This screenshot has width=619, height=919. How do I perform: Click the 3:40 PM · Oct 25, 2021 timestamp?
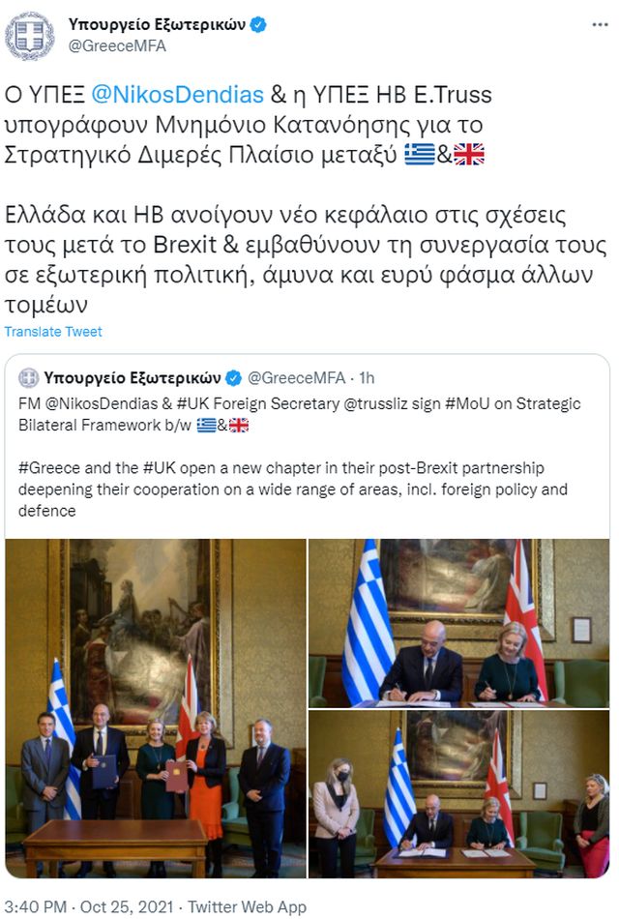coord(89,906)
